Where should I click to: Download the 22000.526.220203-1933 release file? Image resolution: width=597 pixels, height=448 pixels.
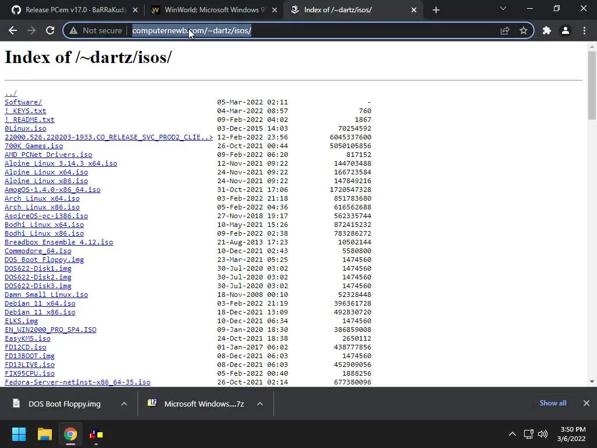pyautogui.click(x=109, y=137)
